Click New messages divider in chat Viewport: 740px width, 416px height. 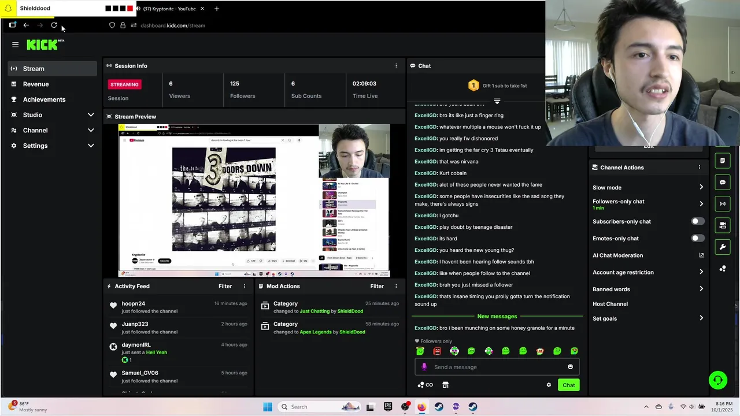[497, 316]
